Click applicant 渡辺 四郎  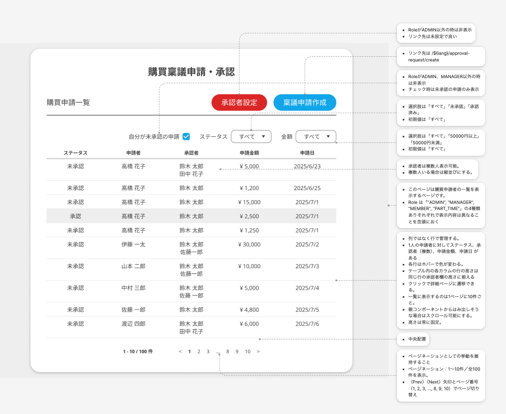click(x=133, y=323)
